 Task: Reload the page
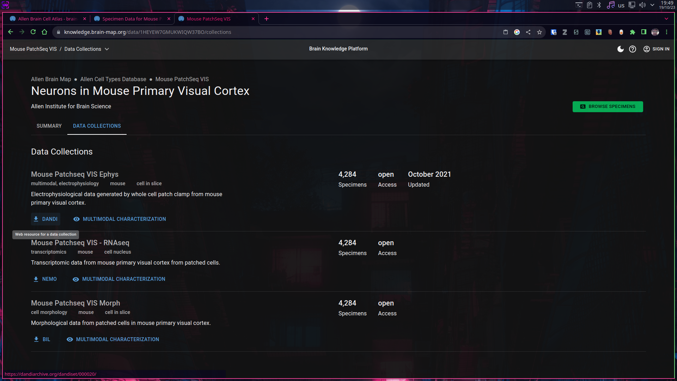33,32
